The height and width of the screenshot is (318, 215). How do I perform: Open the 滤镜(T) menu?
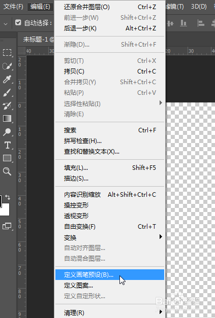[x=175, y=7]
